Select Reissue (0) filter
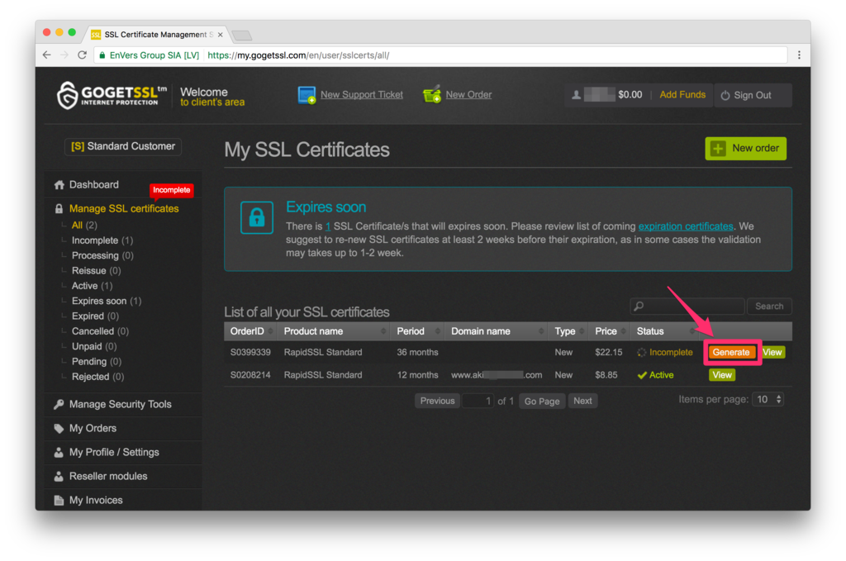This screenshot has height=561, width=846. (x=96, y=271)
